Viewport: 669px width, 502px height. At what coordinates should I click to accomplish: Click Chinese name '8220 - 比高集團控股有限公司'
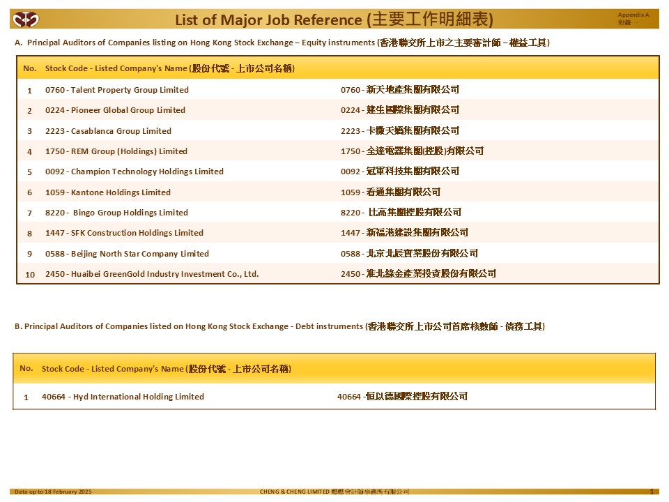click(401, 212)
